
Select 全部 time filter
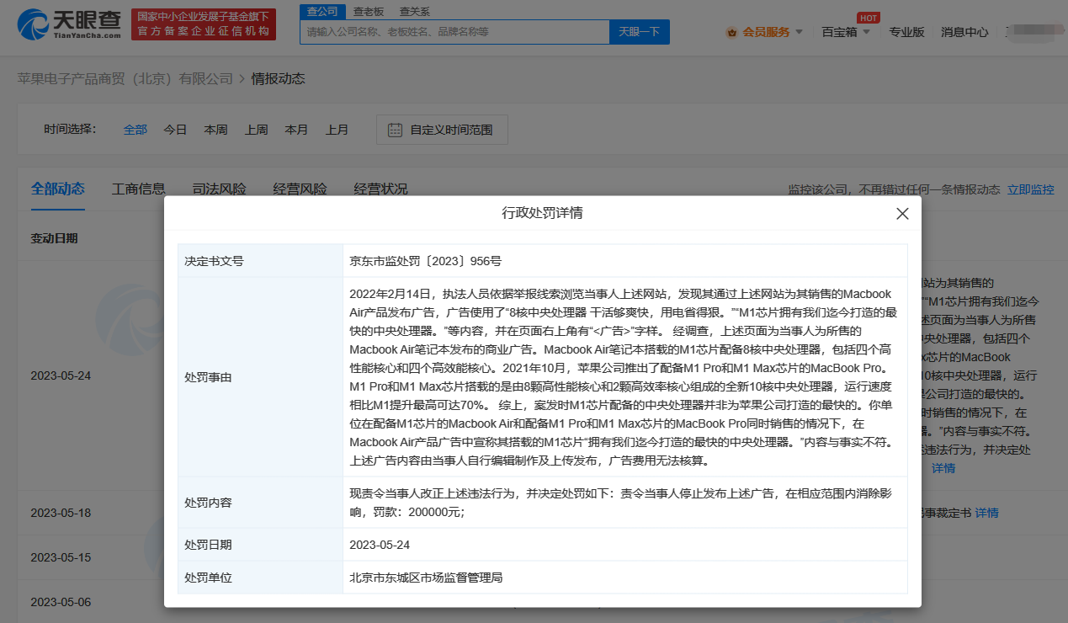click(135, 130)
